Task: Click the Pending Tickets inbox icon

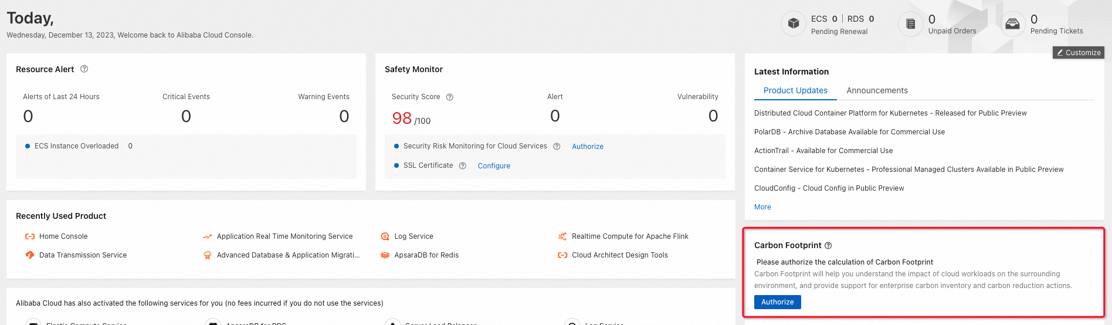Action: point(1012,24)
